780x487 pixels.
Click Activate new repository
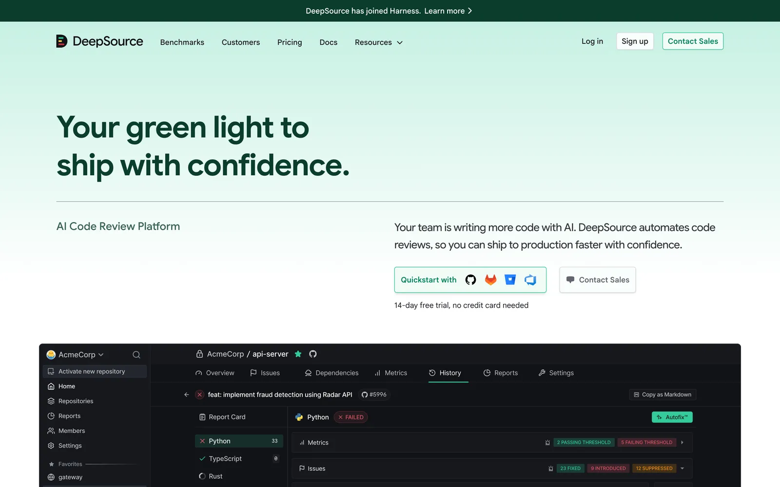pos(95,372)
